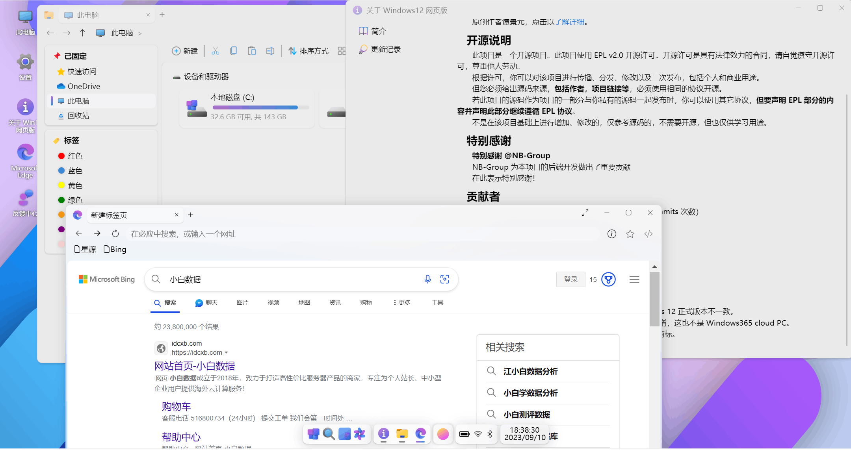
Task: Switch to Bing 聊天 tab
Action: [206, 303]
